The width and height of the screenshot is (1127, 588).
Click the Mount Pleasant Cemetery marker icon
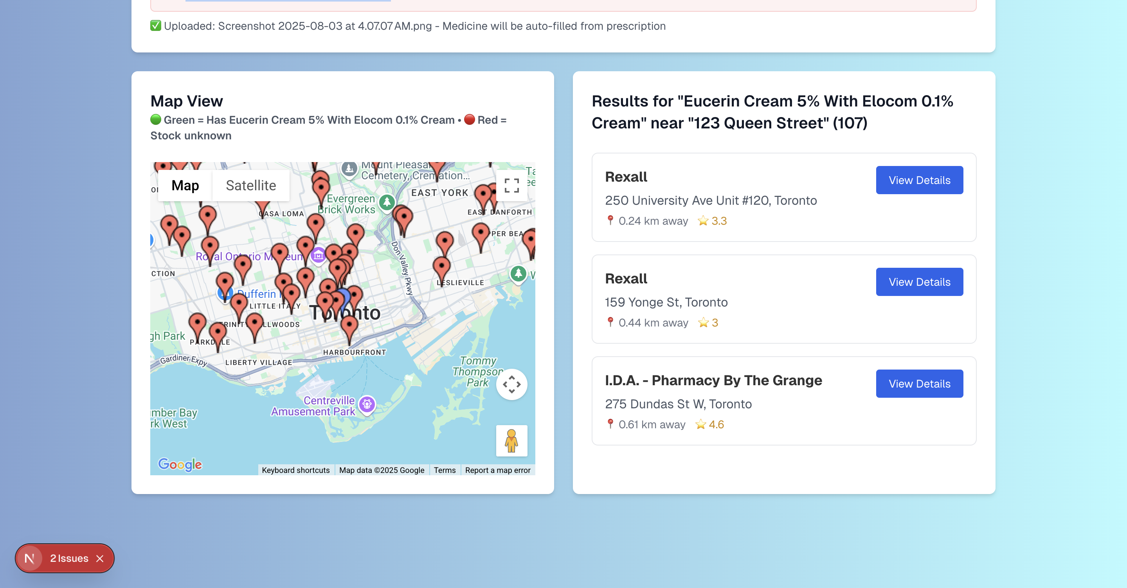(x=349, y=169)
